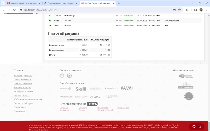Viewport: 210px width, 131px height.
Task: Select transaction ID 2477579
Action: click(x=58, y=25)
